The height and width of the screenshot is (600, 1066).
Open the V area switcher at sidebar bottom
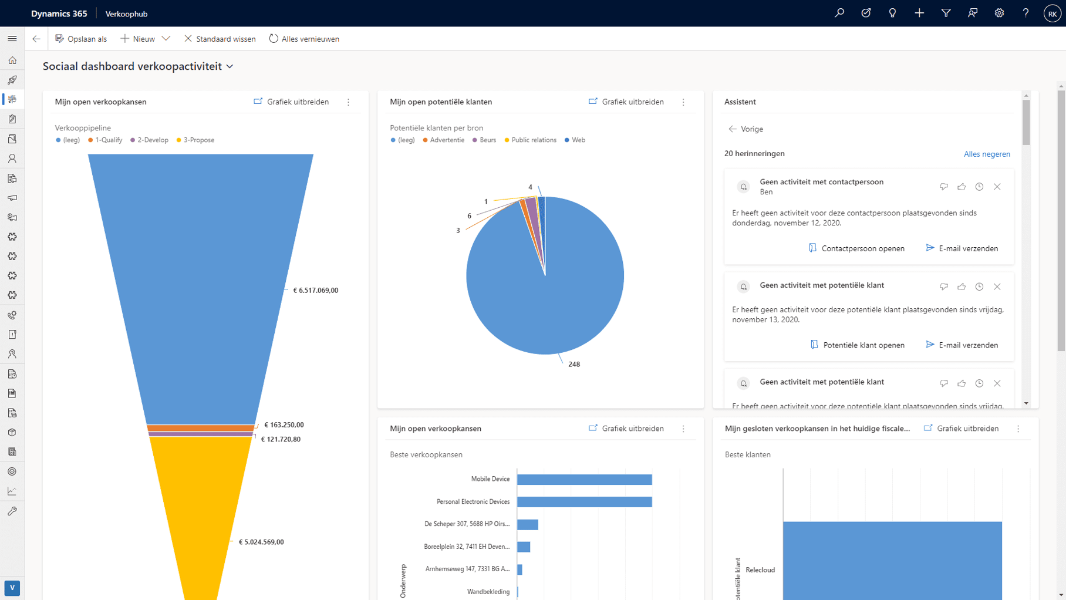pos(12,588)
